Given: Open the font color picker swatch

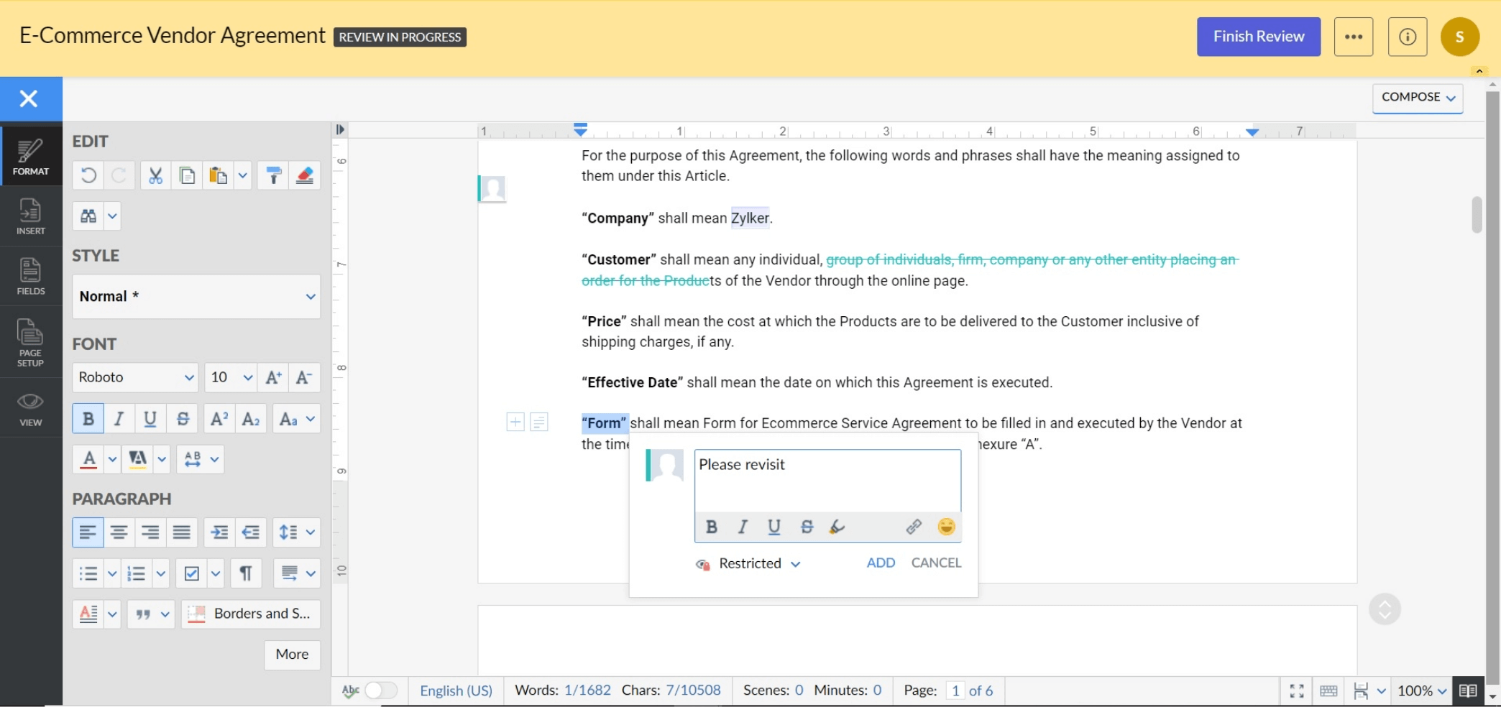Looking at the screenshot, I should [89, 460].
